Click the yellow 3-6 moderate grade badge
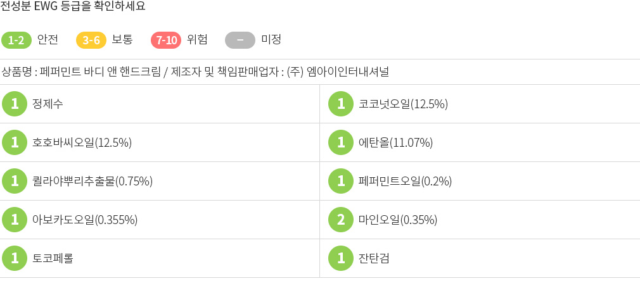Image resolution: width=640 pixels, height=281 pixels. pos(91,40)
